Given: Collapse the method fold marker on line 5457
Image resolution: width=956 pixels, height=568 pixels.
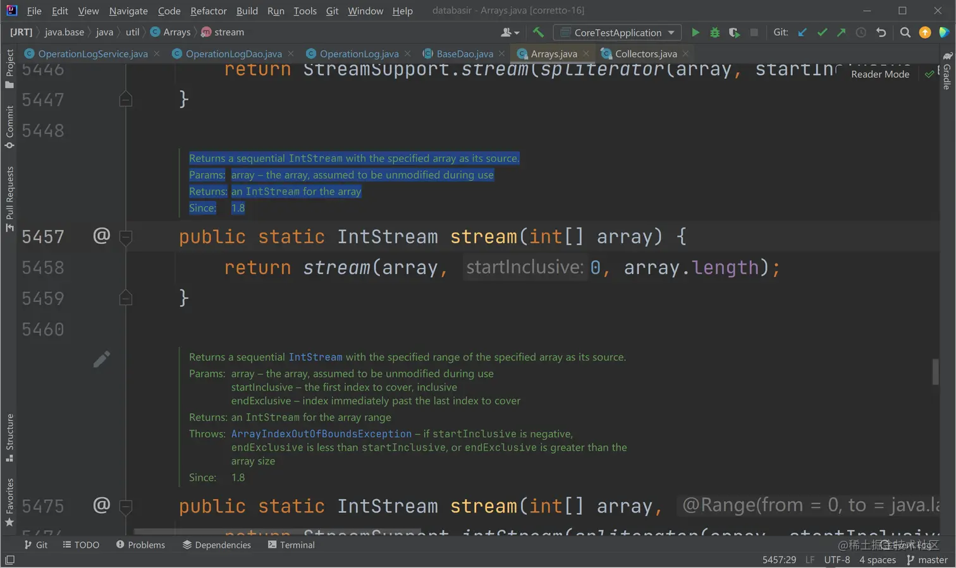Looking at the screenshot, I should [126, 237].
